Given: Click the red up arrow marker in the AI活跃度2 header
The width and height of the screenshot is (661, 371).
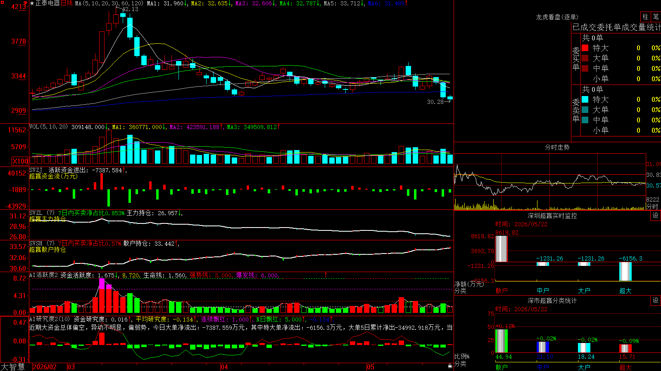Looking at the screenshot, I should coord(326,275).
